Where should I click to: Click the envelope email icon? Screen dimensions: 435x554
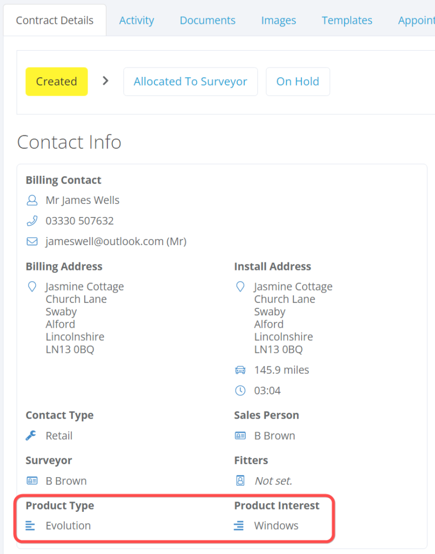tap(32, 242)
